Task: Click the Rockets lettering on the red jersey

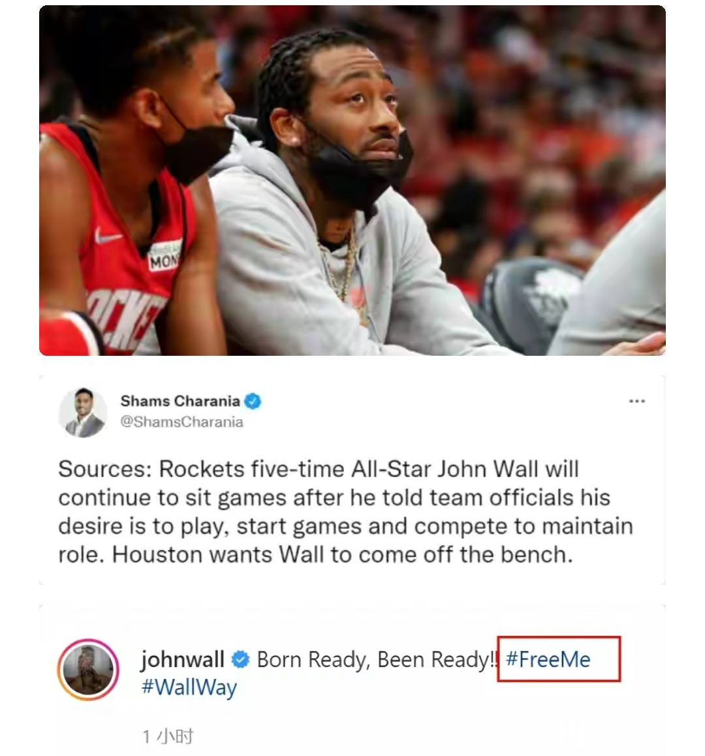Action: click(x=123, y=318)
